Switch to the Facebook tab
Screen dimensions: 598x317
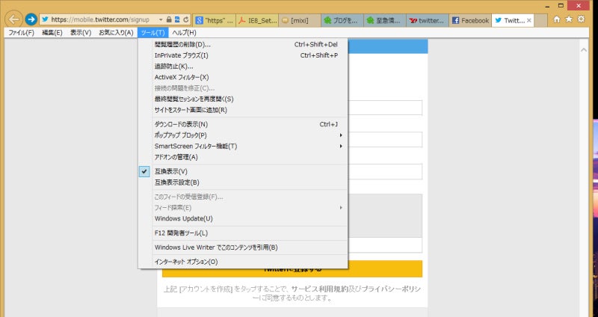pyautogui.click(x=470, y=20)
